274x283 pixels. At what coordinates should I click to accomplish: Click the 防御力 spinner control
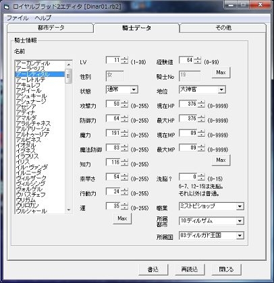pyautogui.click(x=124, y=119)
